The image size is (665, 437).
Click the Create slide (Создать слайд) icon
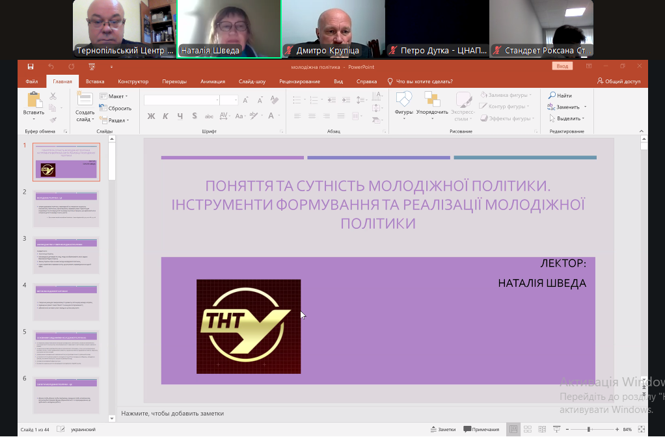(x=85, y=101)
